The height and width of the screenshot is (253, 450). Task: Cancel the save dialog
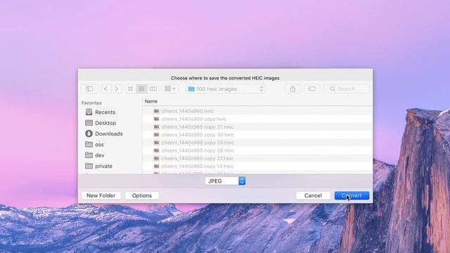pos(313,195)
